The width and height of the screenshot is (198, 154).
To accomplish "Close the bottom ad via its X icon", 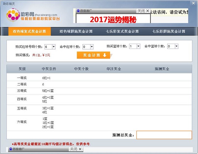I will click(80, 149).
